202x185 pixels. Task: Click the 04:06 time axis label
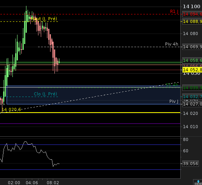[x=32, y=183]
